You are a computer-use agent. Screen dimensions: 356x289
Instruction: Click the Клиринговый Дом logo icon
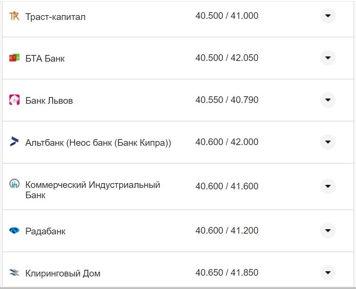(x=14, y=273)
